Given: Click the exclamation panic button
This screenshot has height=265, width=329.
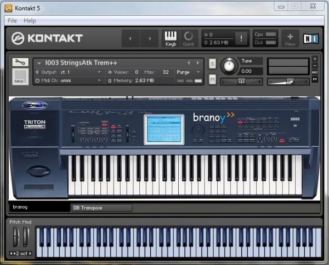Looking at the screenshot, I should tap(241, 38).
